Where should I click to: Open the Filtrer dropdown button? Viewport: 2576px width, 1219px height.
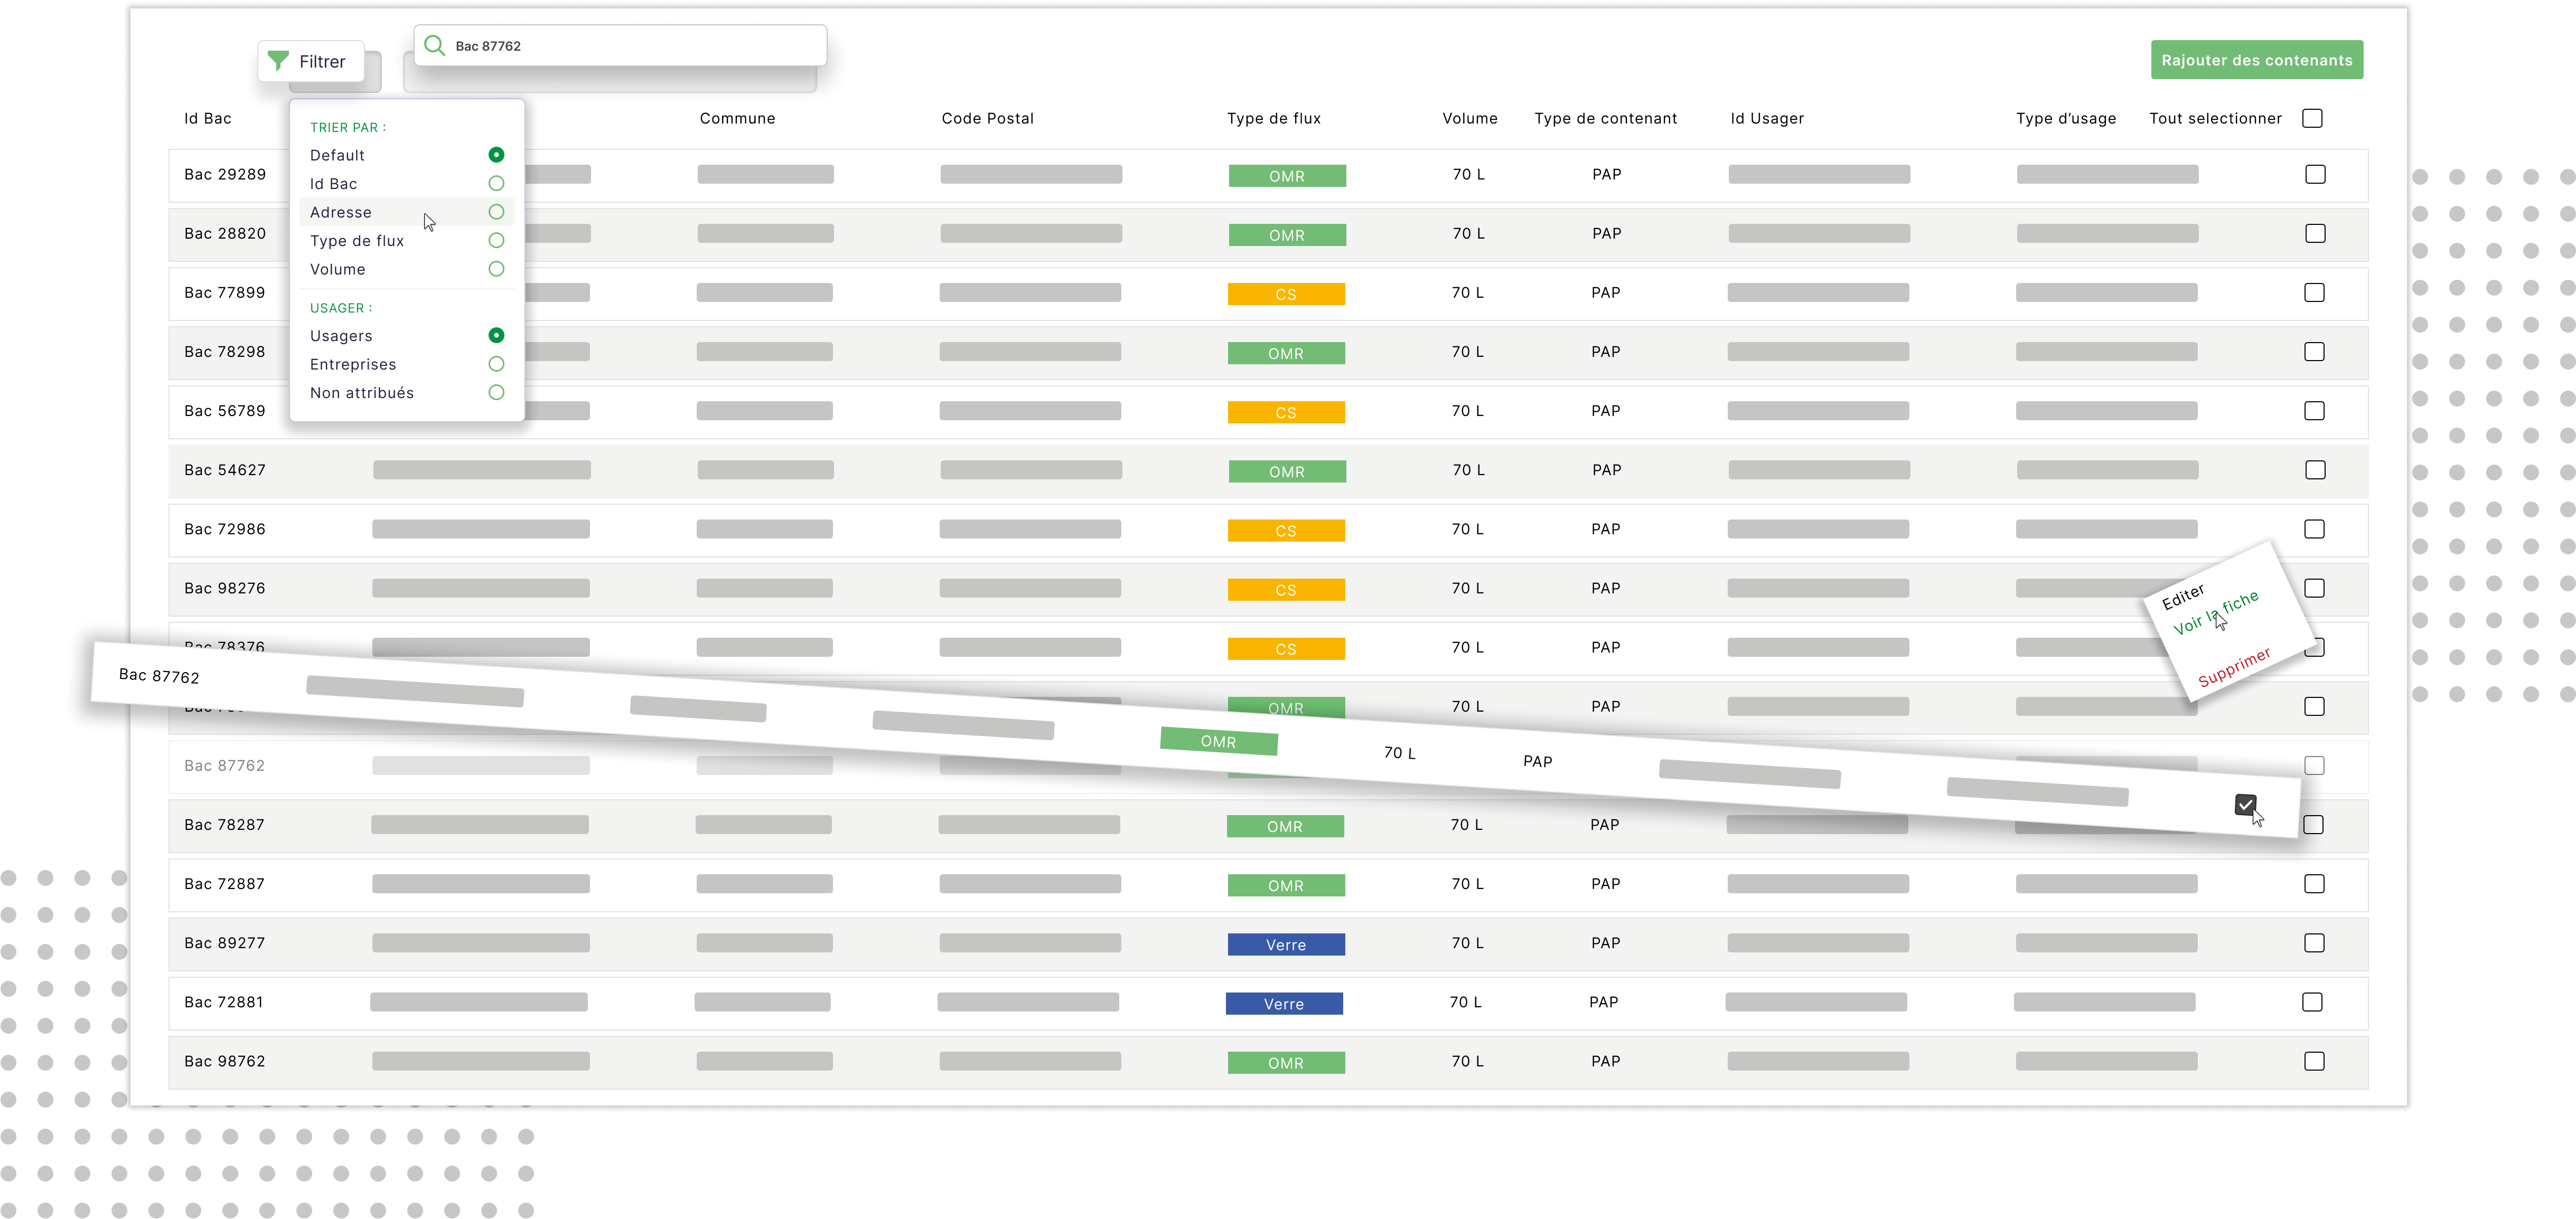click(x=311, y=62)
